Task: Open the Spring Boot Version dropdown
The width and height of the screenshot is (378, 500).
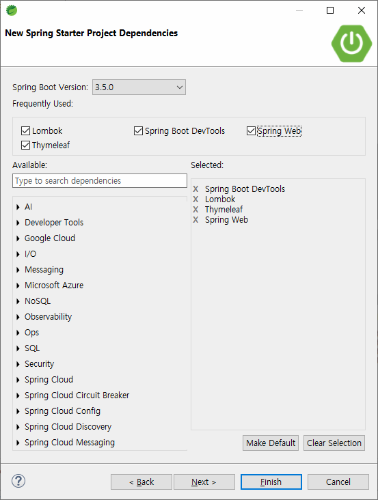Action: click(139, 87)
